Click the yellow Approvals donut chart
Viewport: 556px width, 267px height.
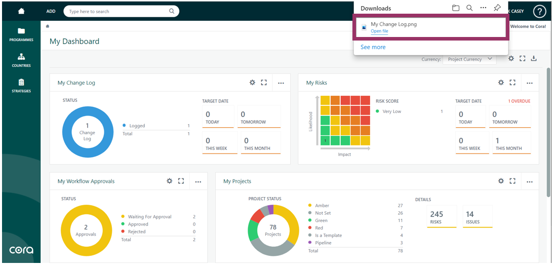click(x=86, y=231)
